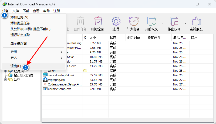Click the 43.87 KB size cell
216x124 pixels.
click(96, 80)
